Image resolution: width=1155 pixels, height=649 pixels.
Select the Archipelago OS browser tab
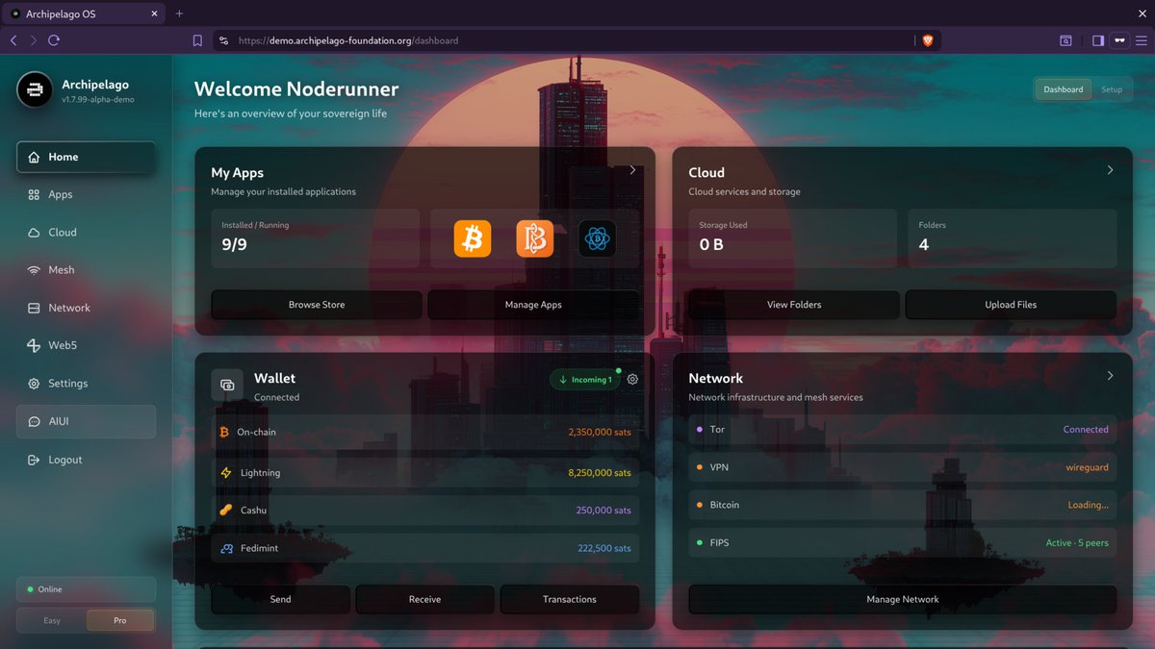point(85,13)
